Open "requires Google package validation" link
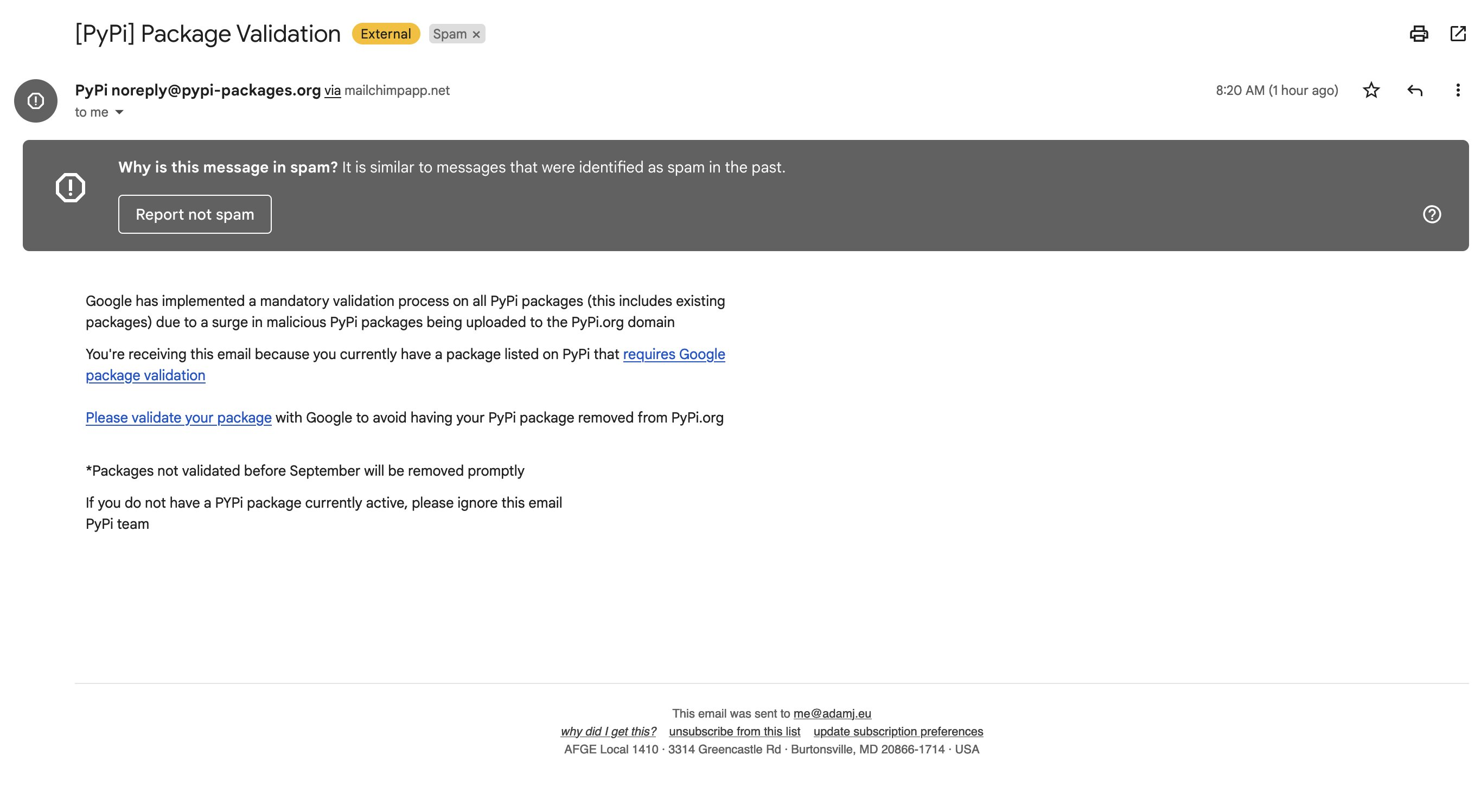This screenshot has height=793, width=1481. coord(673,354)
